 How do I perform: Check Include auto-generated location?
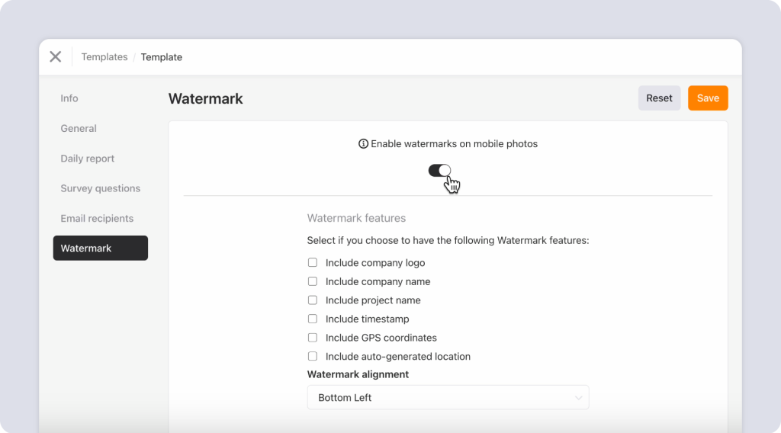pos(313,356)
